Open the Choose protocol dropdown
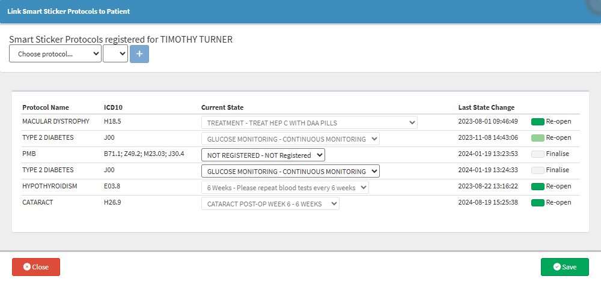 pos(55,54)
